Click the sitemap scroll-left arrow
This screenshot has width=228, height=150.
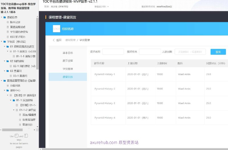[1, 130]
